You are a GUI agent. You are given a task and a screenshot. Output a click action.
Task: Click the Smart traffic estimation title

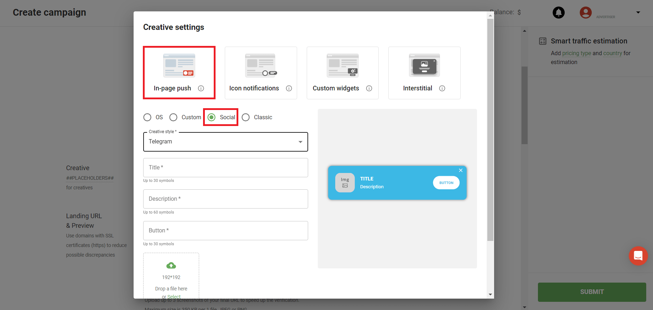pos(589,41)
